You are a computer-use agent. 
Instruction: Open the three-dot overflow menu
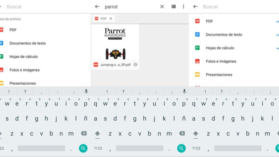click(184, 7)
